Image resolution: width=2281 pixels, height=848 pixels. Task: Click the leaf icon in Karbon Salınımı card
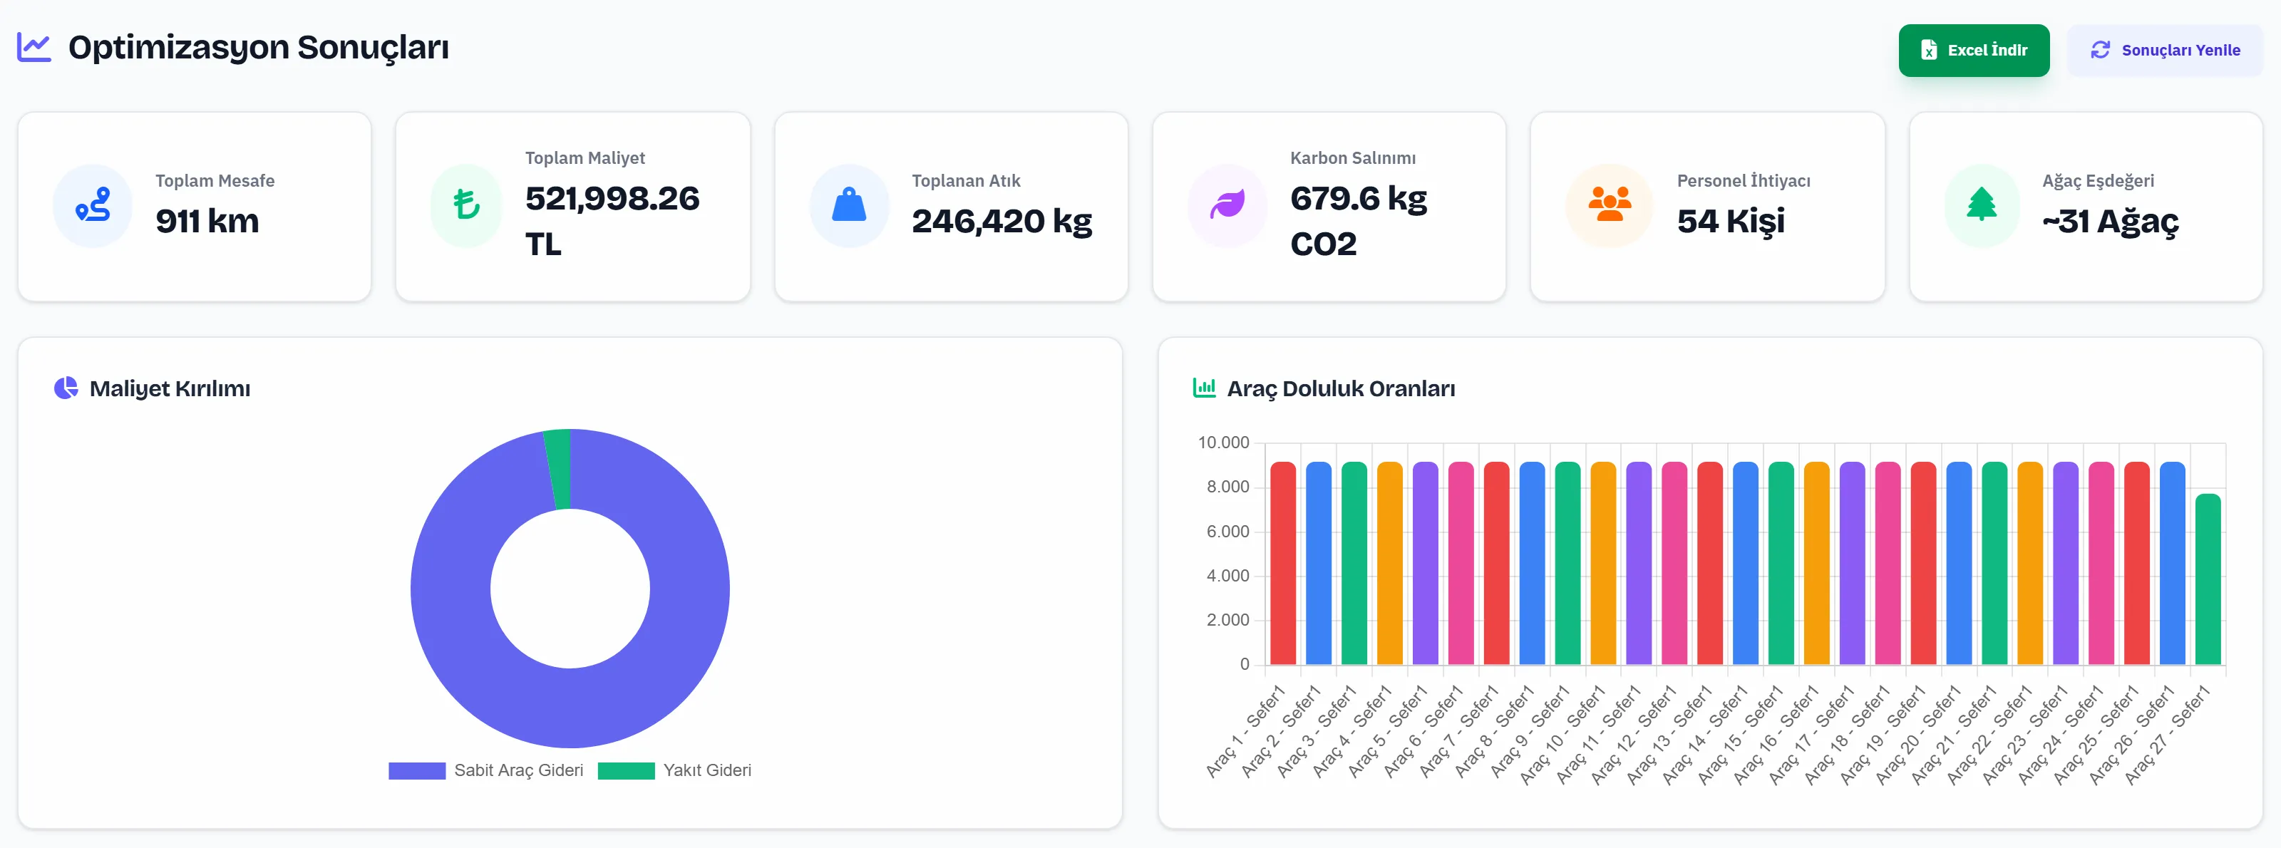click(x=1227, y=205)
